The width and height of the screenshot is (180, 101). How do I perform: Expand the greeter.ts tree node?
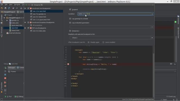pyautogui.click(x=7, y=20)
